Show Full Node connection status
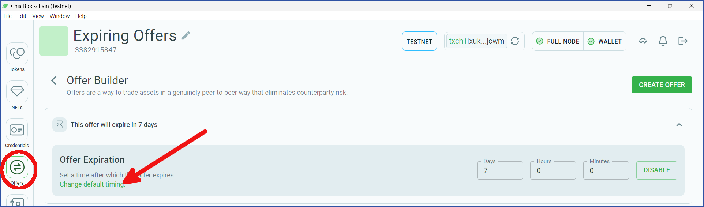The image size is (704, 207). (x=558, y=41)
